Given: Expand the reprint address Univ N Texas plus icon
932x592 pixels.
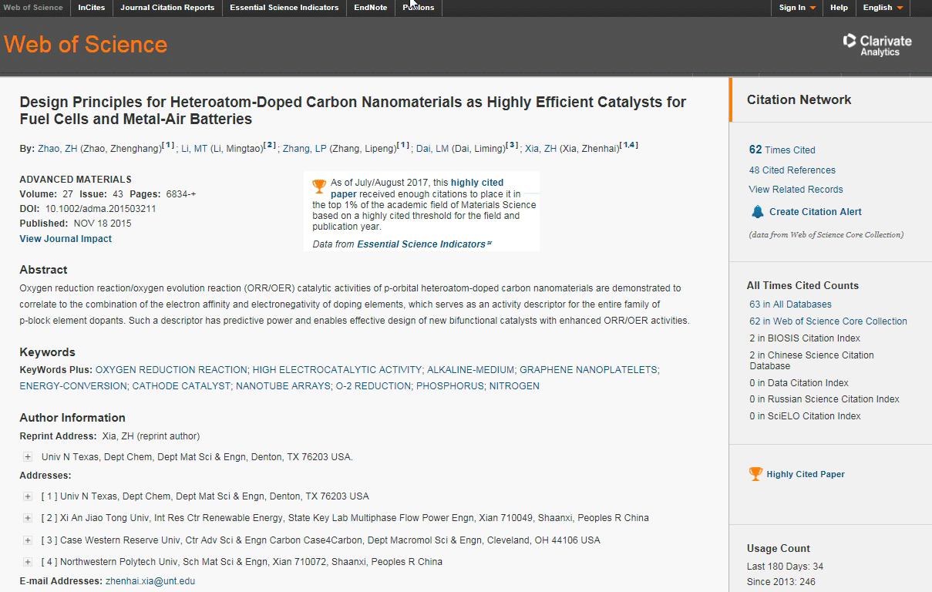Looking at the screenshot, I should pyautogui.click(x=28, y=457).
